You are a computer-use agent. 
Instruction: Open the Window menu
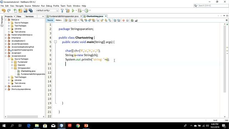(x=77, y=6)
